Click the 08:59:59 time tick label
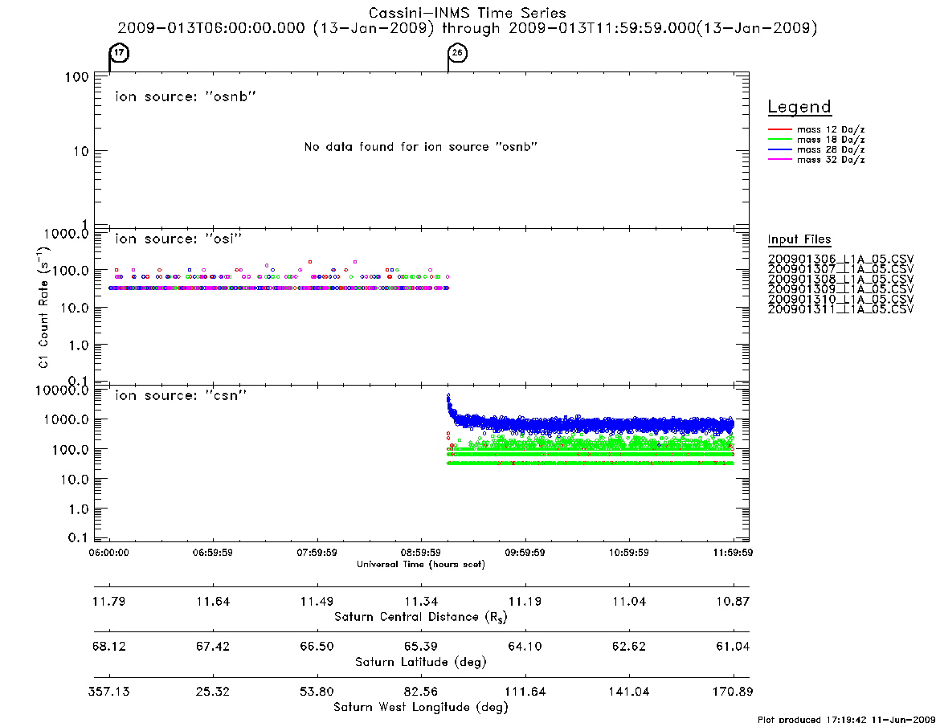 [421, 553]
